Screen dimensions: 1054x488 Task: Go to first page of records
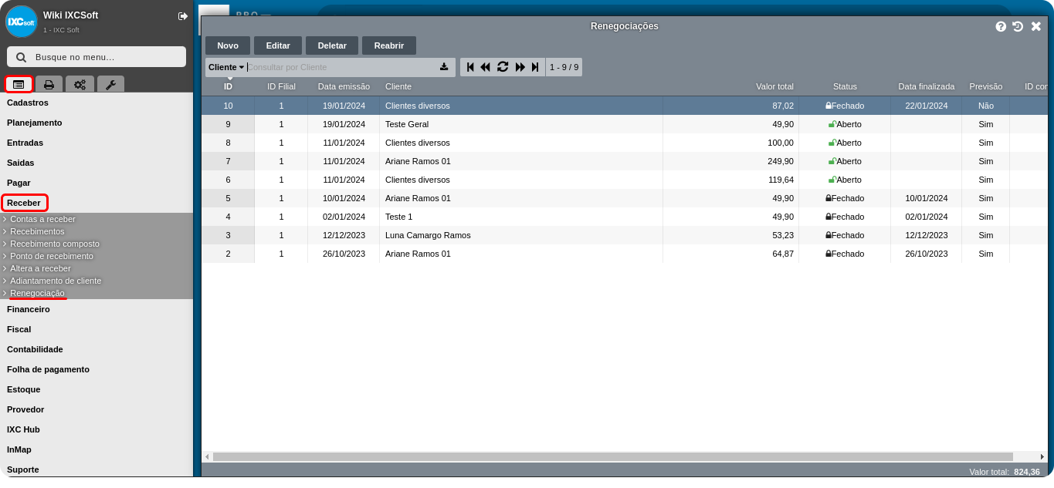click(x=470, y=67)
